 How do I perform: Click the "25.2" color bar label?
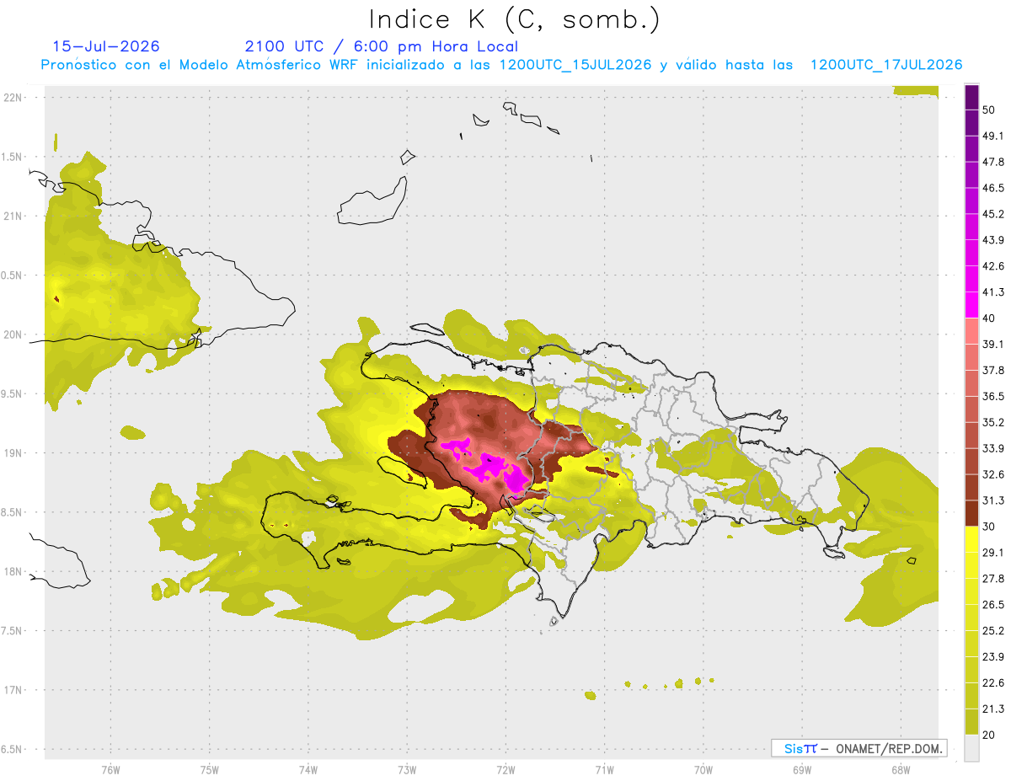993,631
